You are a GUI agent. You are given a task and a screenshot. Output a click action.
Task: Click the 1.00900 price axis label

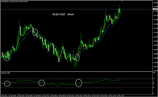click(155, 54)
